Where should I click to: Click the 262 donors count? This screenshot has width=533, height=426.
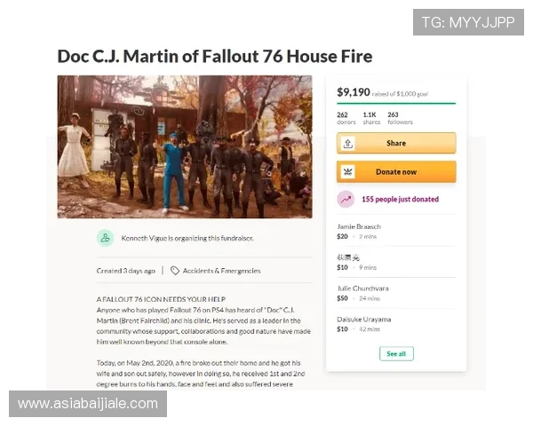[346, 118]
